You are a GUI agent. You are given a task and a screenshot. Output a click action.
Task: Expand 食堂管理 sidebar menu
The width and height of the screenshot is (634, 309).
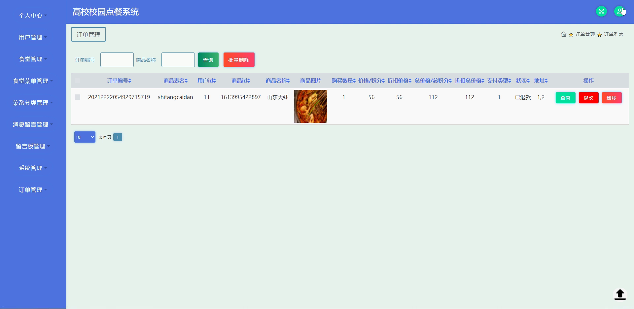[x=33, y=59]
